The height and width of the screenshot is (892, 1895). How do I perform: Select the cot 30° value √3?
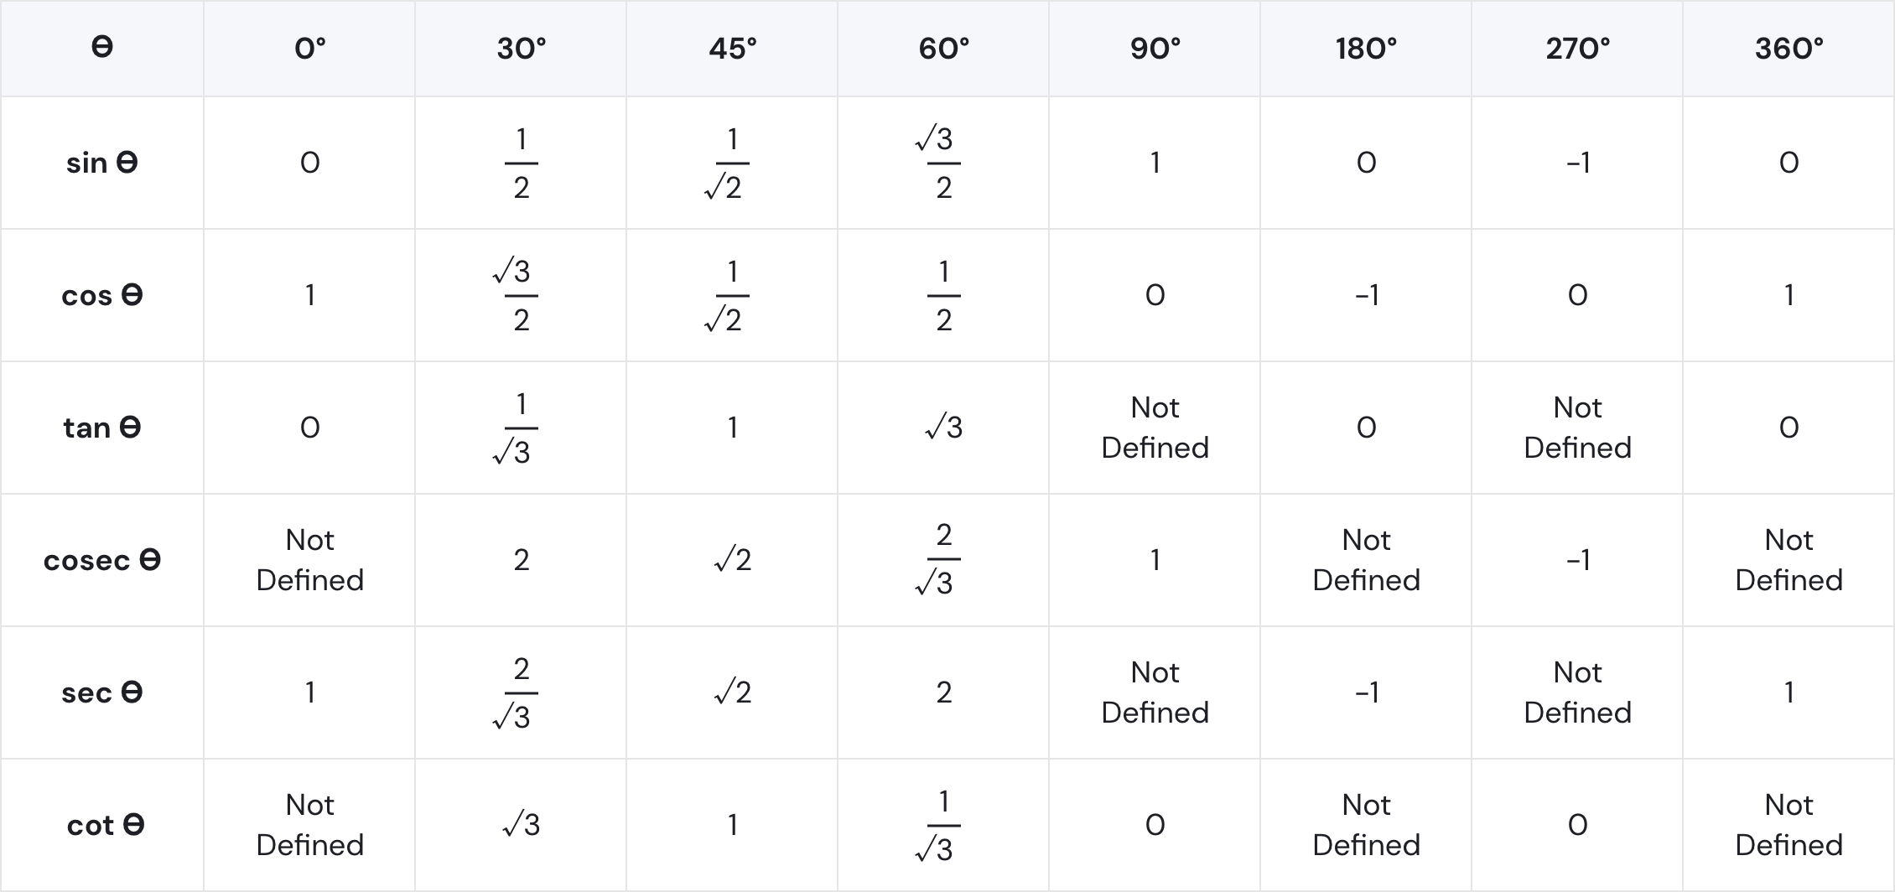point(521,825)
